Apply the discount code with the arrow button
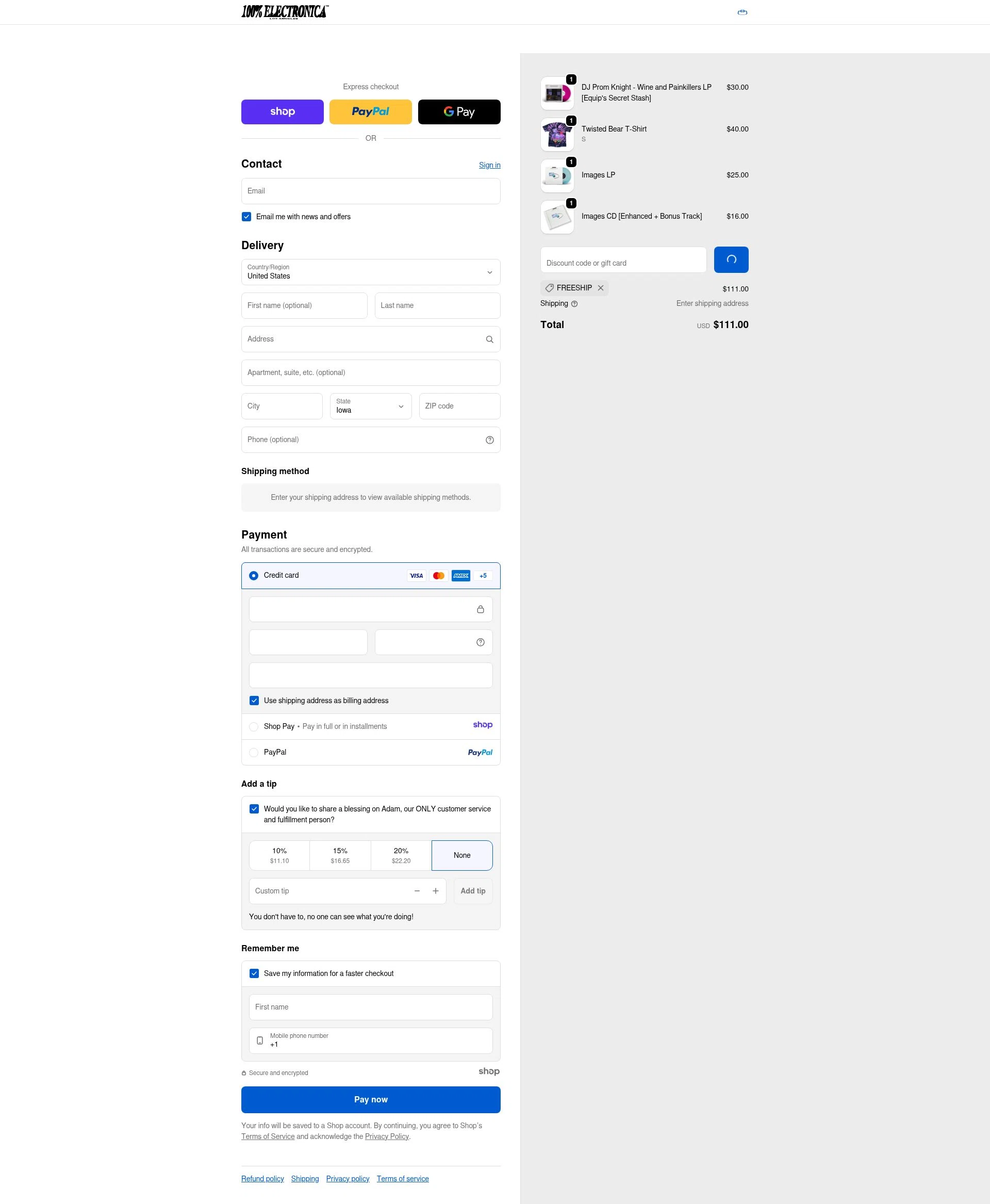 (x=731, y=259)
